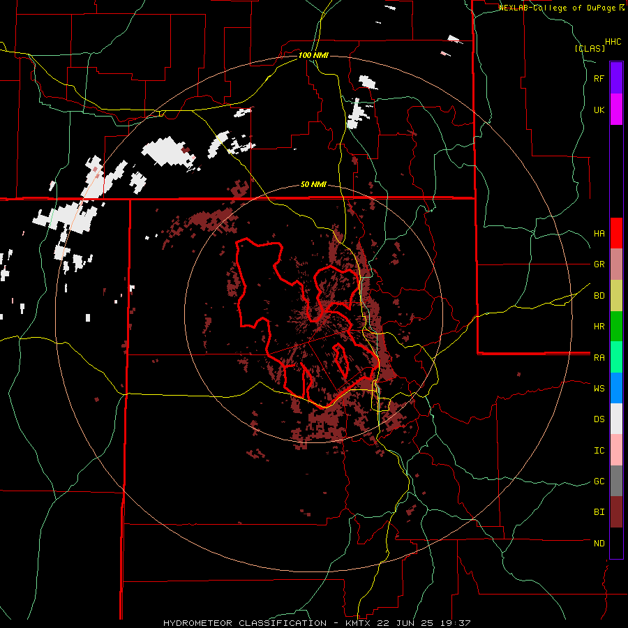Click the 'HHC' product label
The height and width of the screenshot is (628, 628).
coord(613,42)
